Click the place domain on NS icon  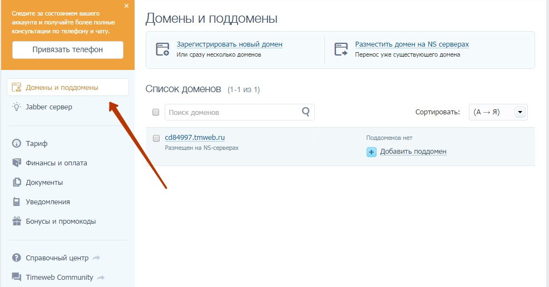[341, 49]
